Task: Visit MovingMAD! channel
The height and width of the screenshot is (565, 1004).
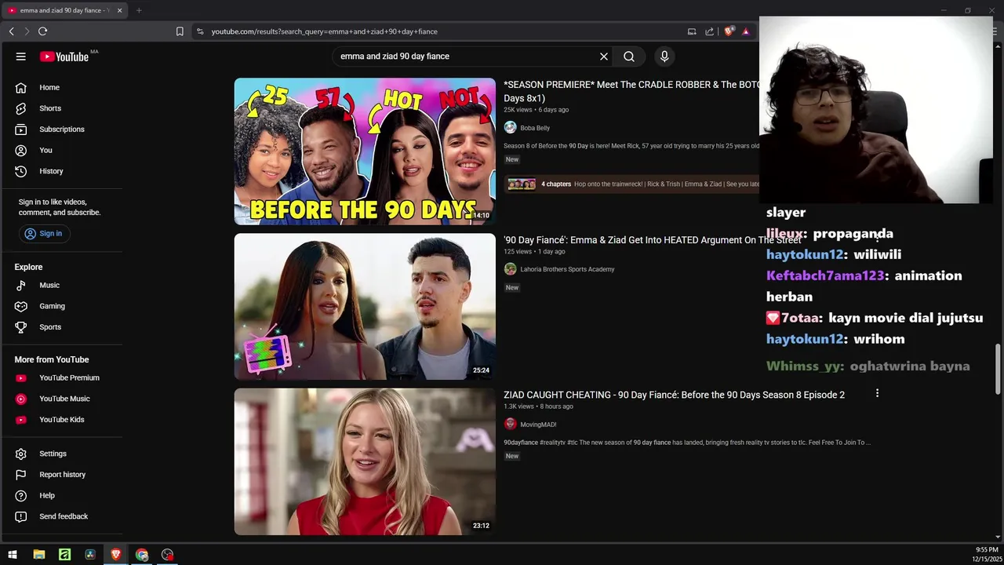Action: click(x=538, y=425)
